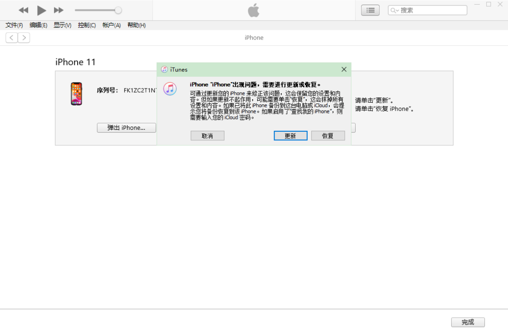508x335 pixels.
Task: Open the 编辑(E) menu
Action: click(38, 25)
